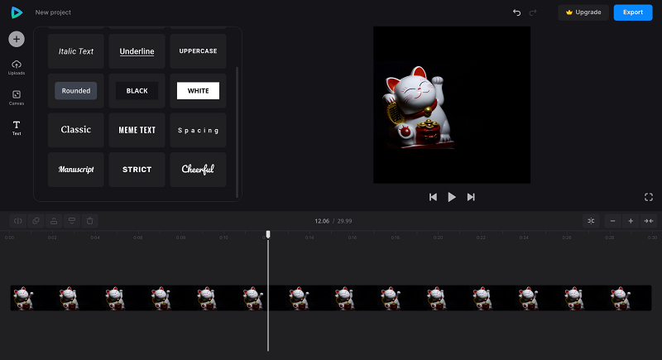Add STRICT text style preset
662x360 pixels.
tap(137, 170)
